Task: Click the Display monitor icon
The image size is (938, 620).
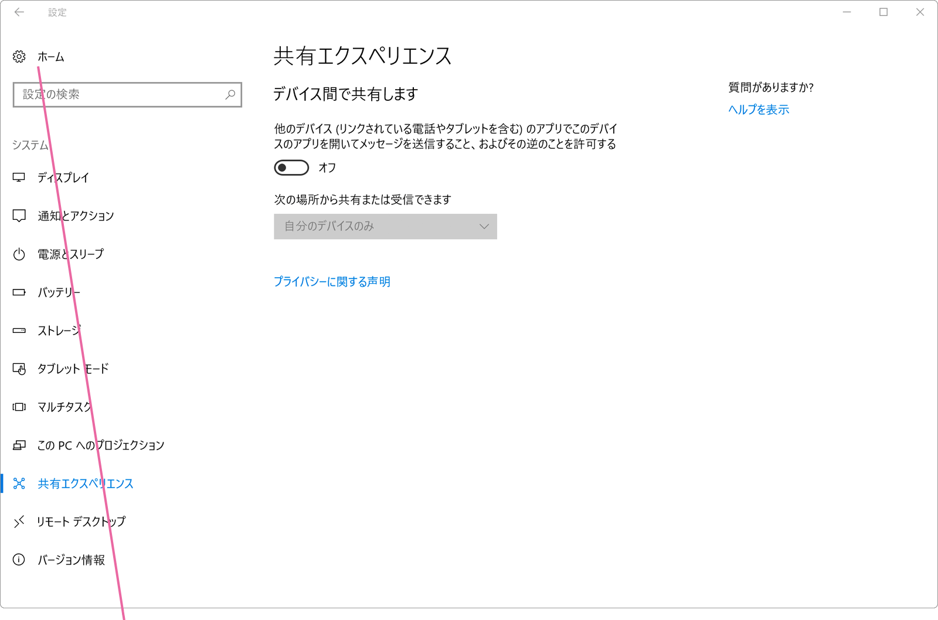Action: click(19, 177)
